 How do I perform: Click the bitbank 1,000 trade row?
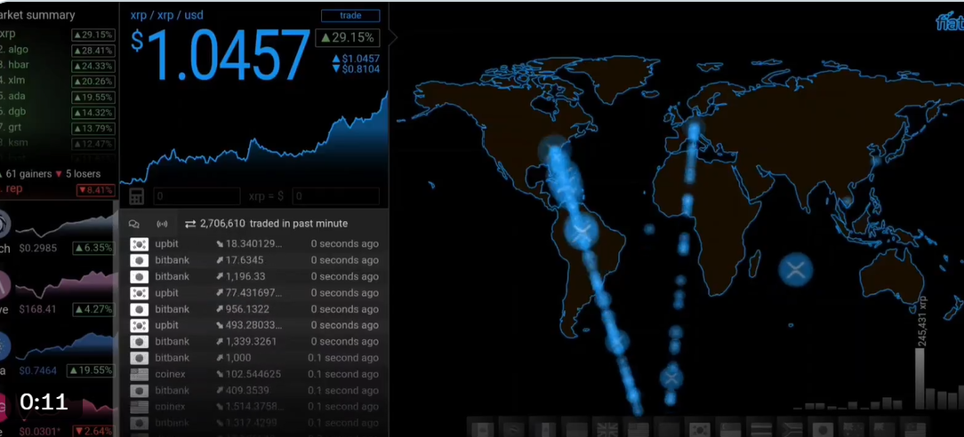pyautogui.click(x=254, y=358)
